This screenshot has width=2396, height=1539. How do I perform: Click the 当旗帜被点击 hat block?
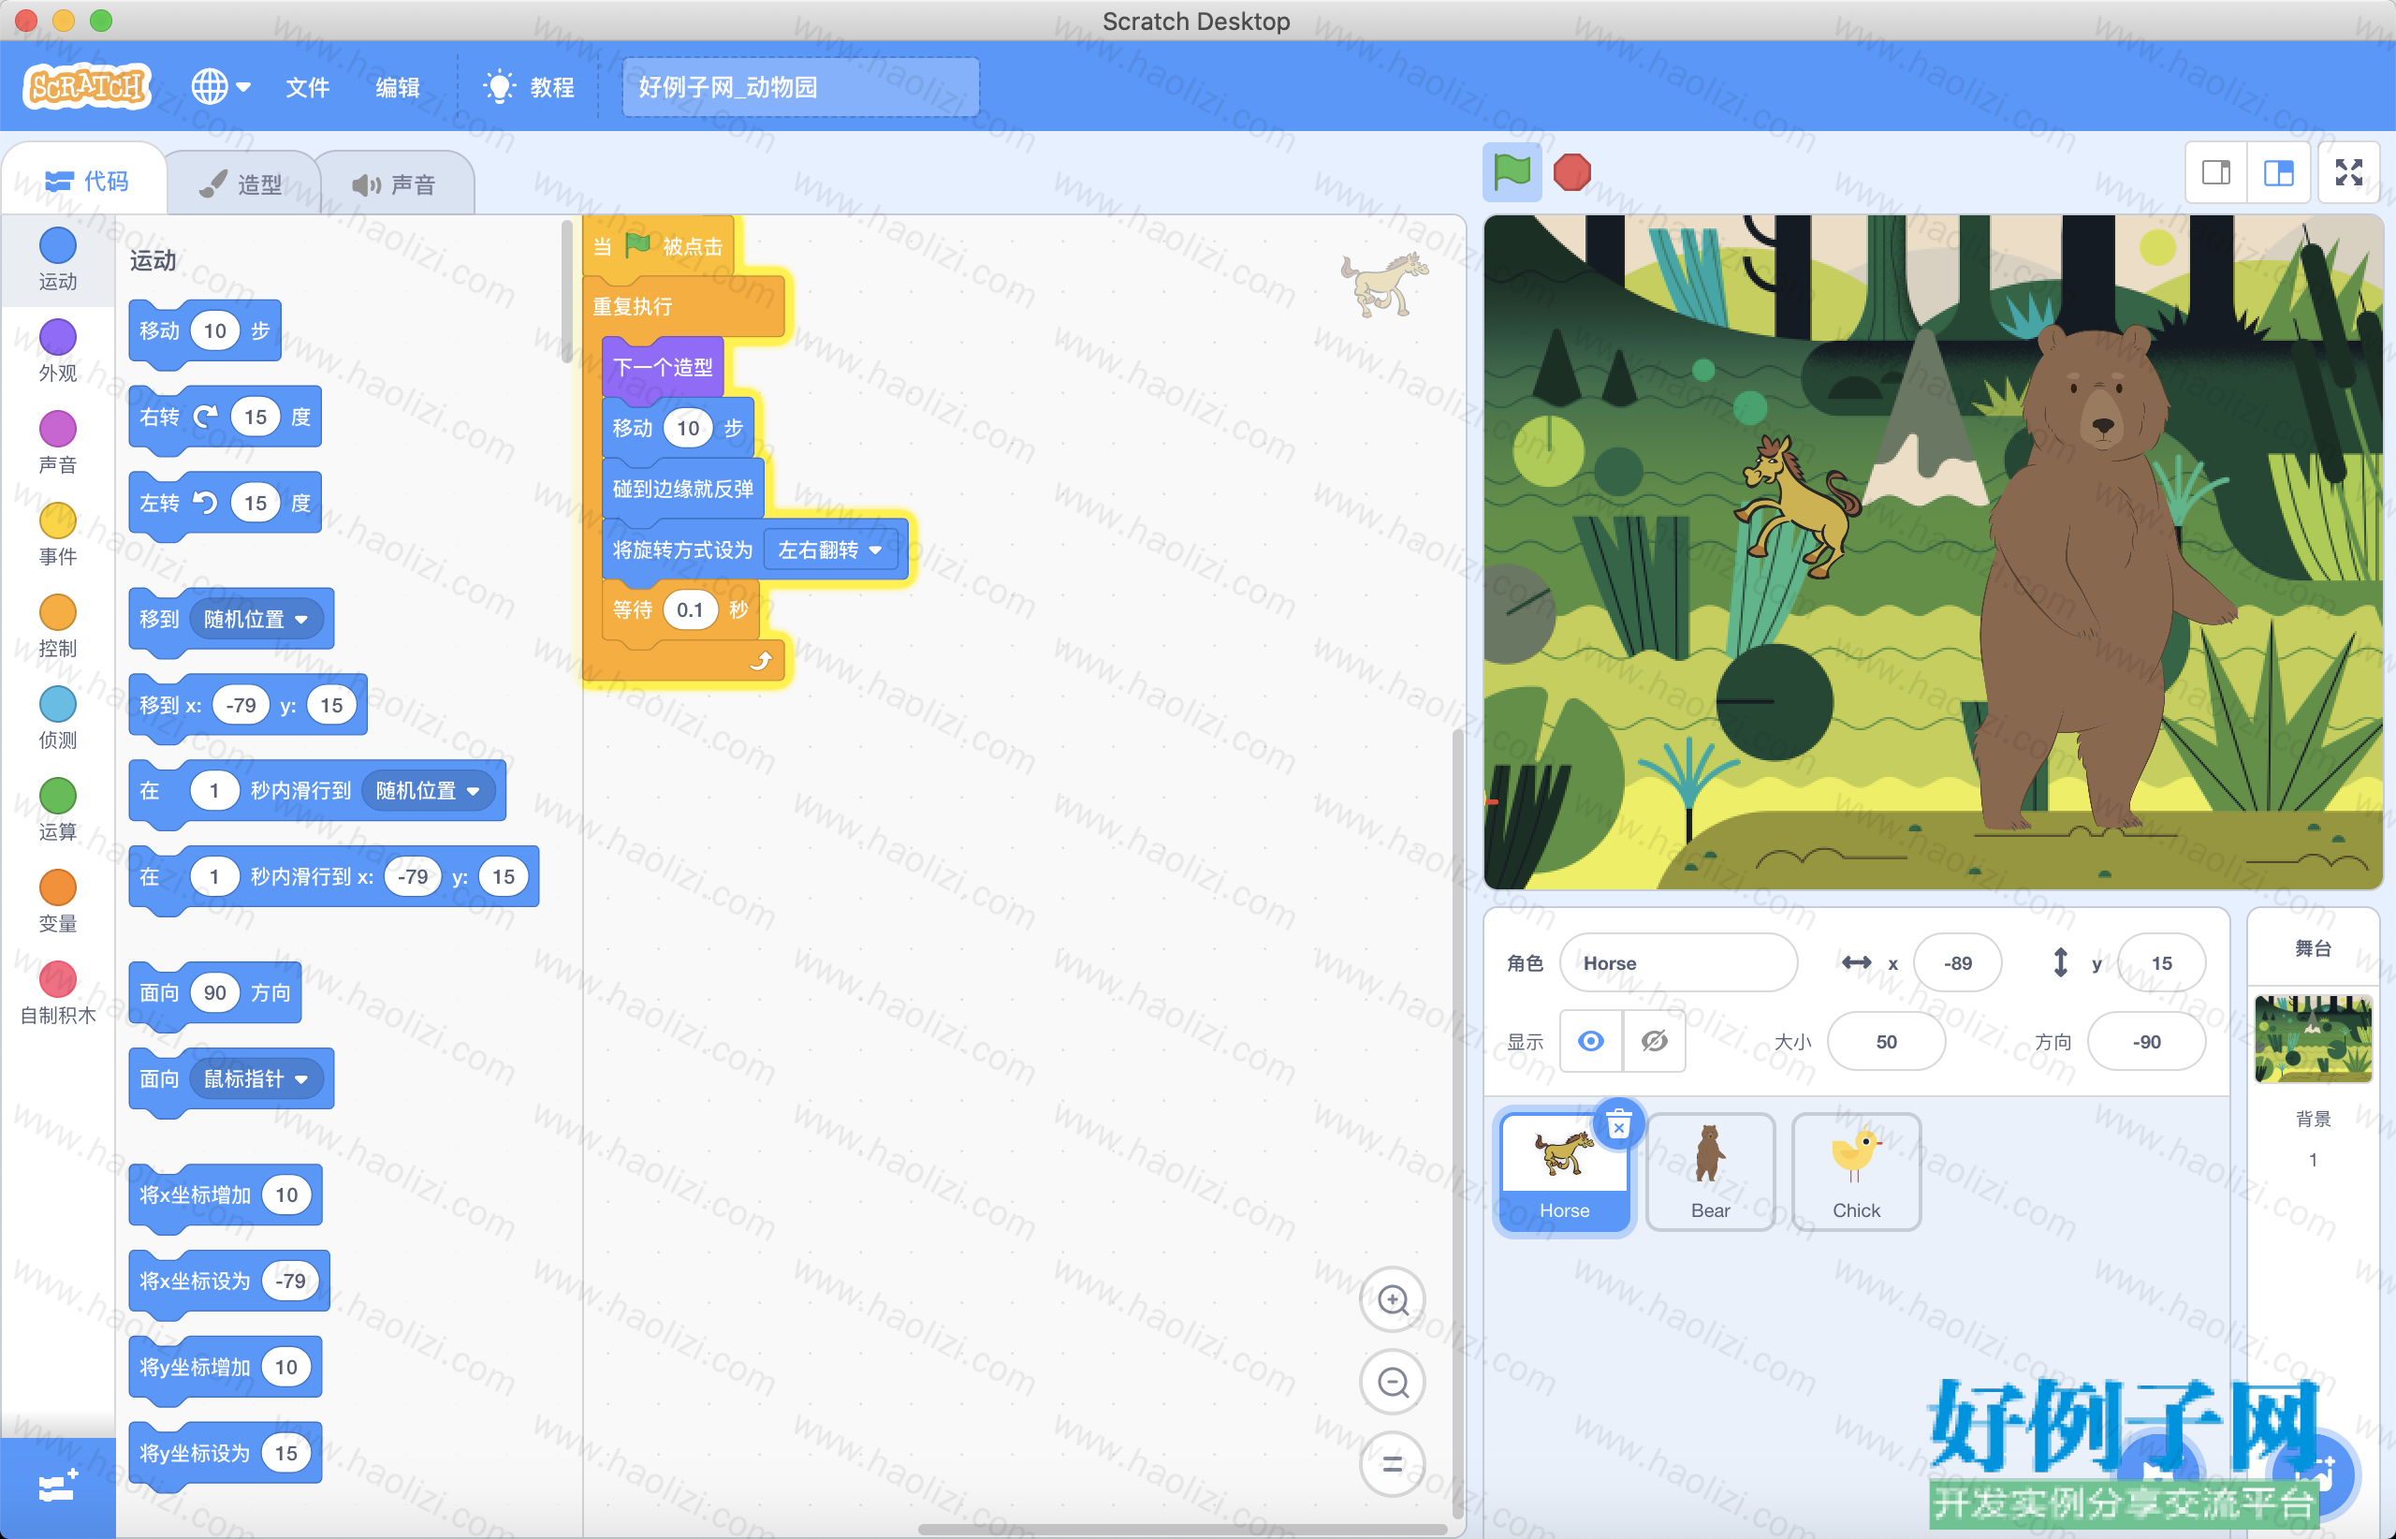pyautogui.click(x=661, y=246)
